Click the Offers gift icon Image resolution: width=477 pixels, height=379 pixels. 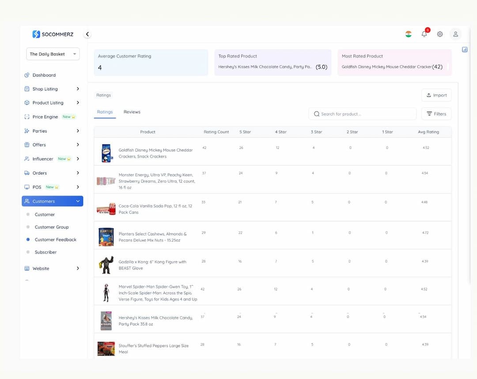(27, 145)
